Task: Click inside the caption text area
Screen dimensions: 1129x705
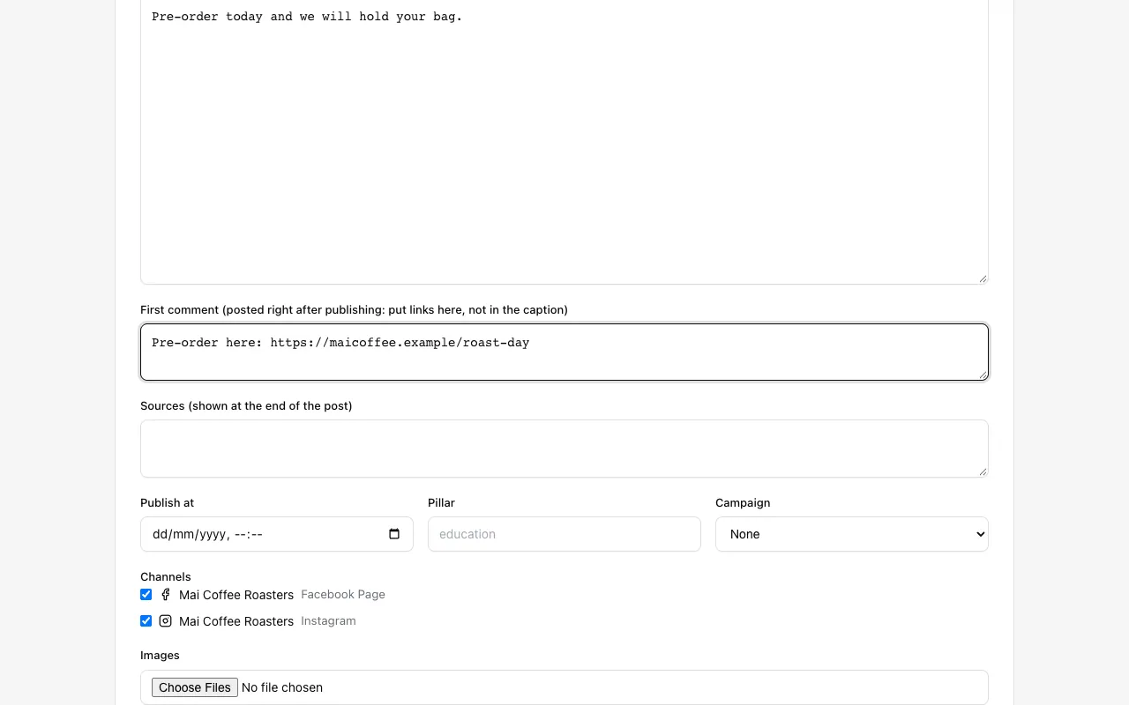Action: tap(564, 141)
